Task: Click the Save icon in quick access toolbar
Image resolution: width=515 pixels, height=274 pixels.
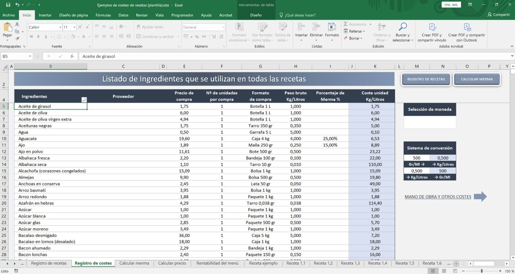Action: pos(8,5)
